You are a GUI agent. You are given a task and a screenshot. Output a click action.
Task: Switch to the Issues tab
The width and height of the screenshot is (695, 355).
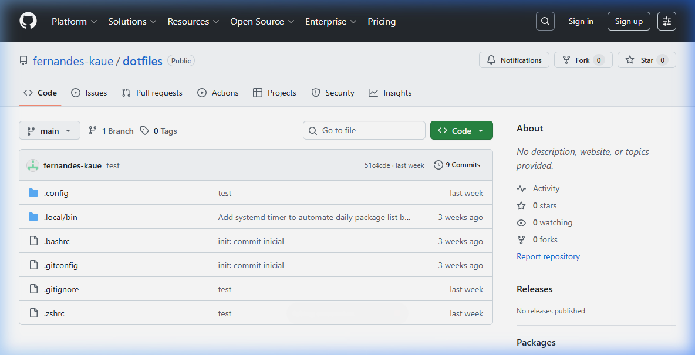pos(89,92)
